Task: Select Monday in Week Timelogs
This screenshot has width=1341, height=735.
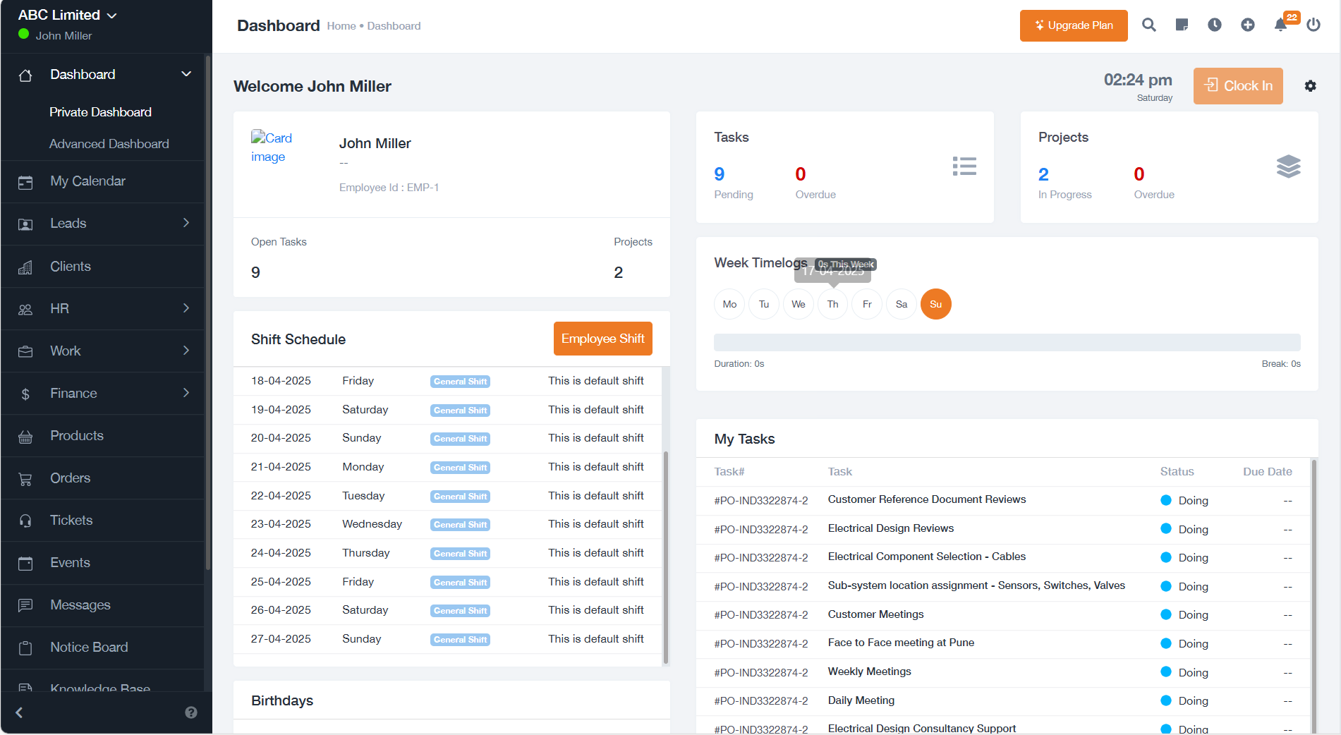Action: pos(729,305)
